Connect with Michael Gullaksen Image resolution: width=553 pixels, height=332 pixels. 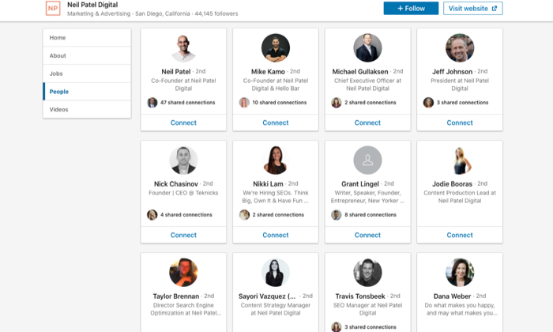click(367, 123)
